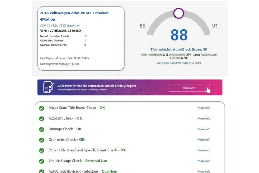The height and width of the screenshot is (173, 259).
Task: Click green checkmark beside Major State Title Brand Check
Action: click(41, 108)
